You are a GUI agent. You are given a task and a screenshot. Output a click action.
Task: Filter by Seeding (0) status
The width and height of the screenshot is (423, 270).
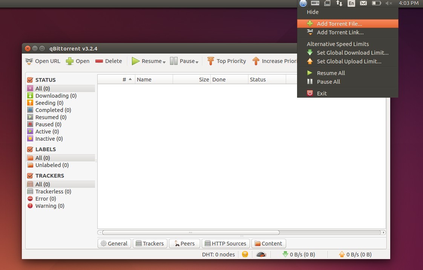pos(61,103)
